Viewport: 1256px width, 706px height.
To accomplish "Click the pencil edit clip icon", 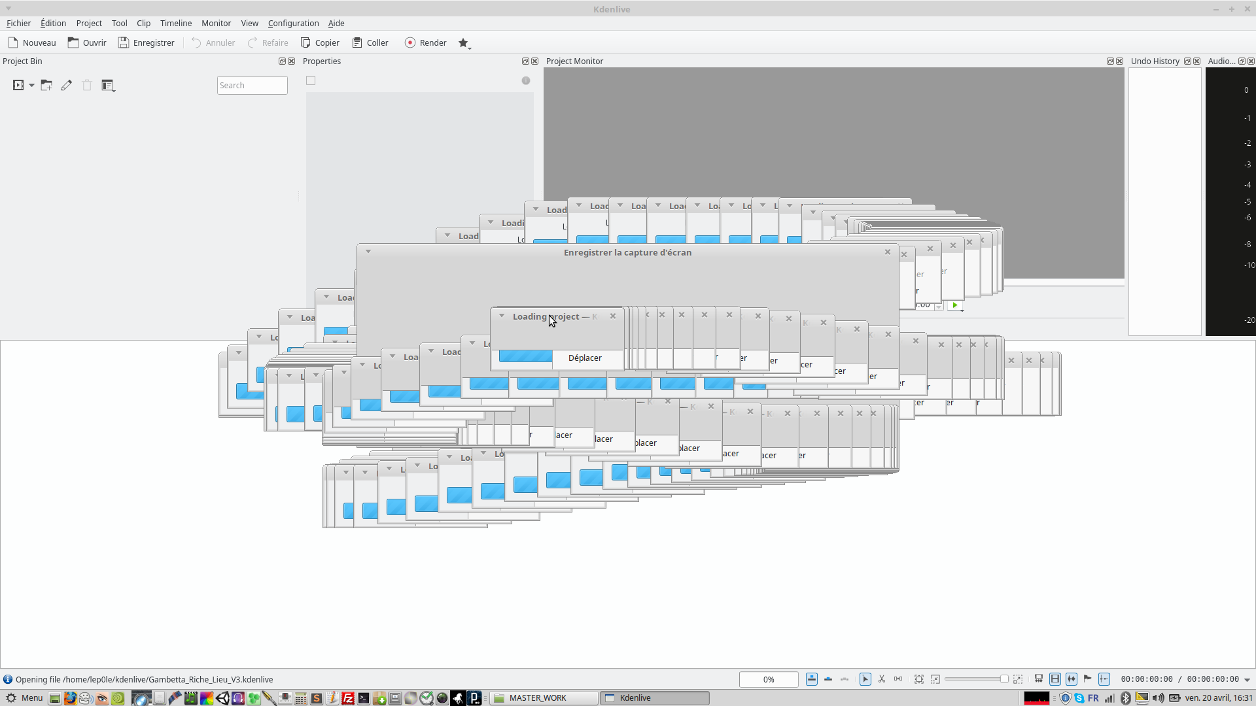I will pyautogui.click(x=67, y=85).
